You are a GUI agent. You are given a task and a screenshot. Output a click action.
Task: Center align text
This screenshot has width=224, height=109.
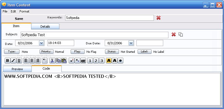click(x=32, y=61)
